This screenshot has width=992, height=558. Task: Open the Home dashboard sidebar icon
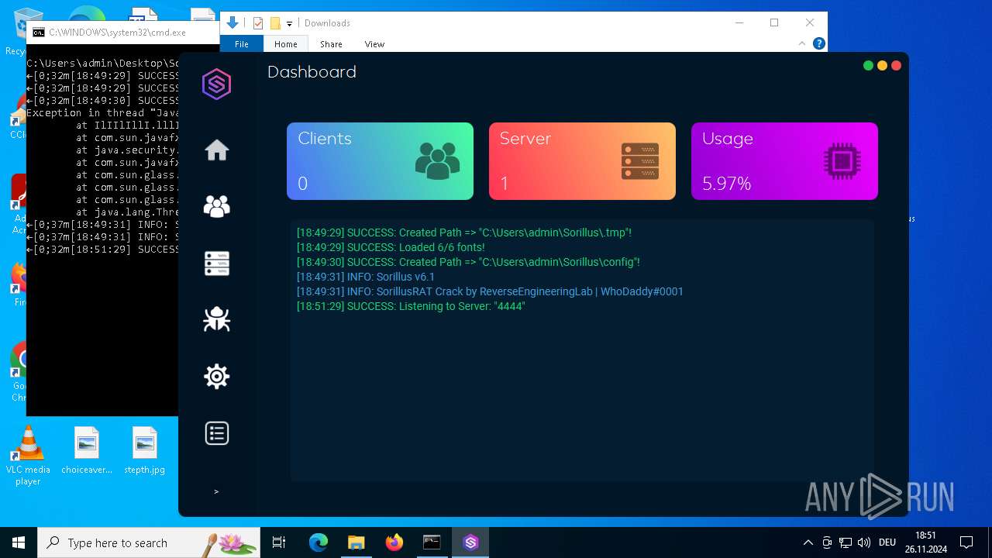(x=216, y=150)
